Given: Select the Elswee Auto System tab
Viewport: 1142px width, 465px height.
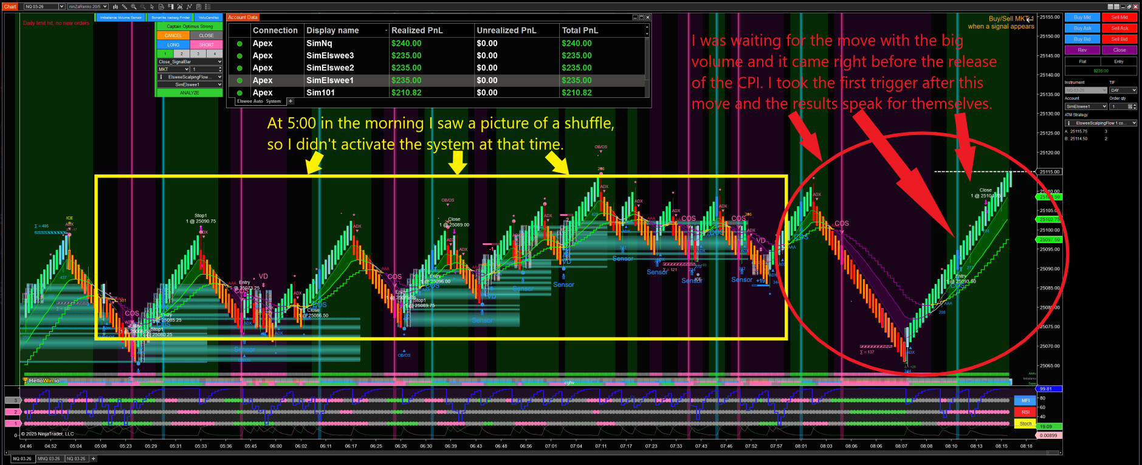Looking at the screenshot, I should click(259, 102).
